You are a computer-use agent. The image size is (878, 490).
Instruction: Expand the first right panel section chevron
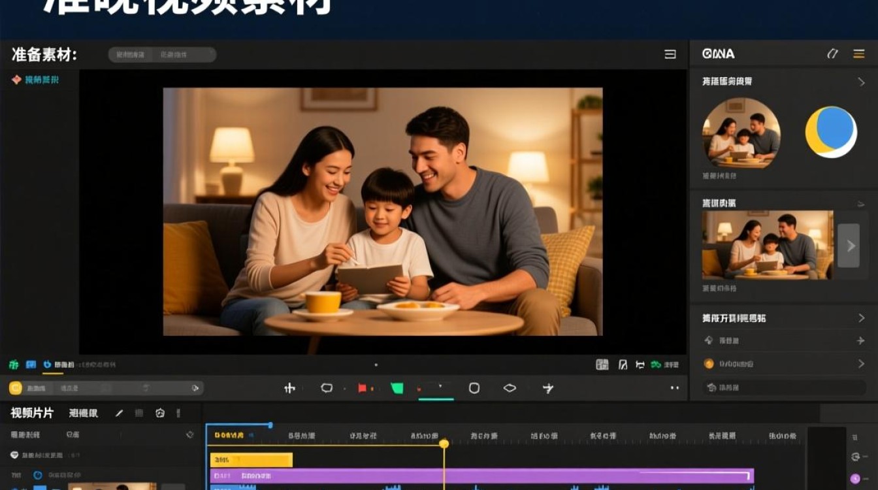(861, 82)
